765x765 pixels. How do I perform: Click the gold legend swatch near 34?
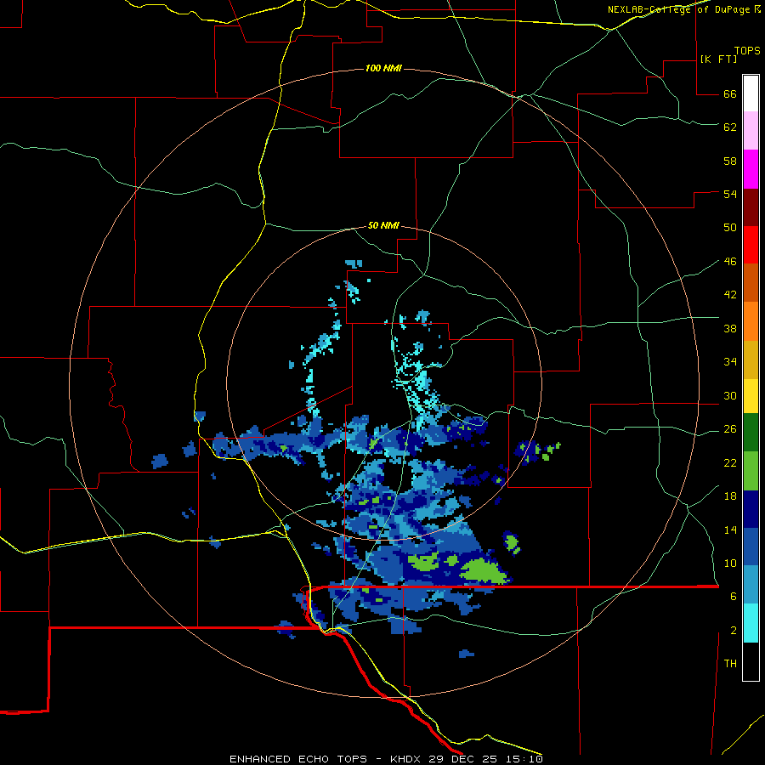click(x=751, y=360)
